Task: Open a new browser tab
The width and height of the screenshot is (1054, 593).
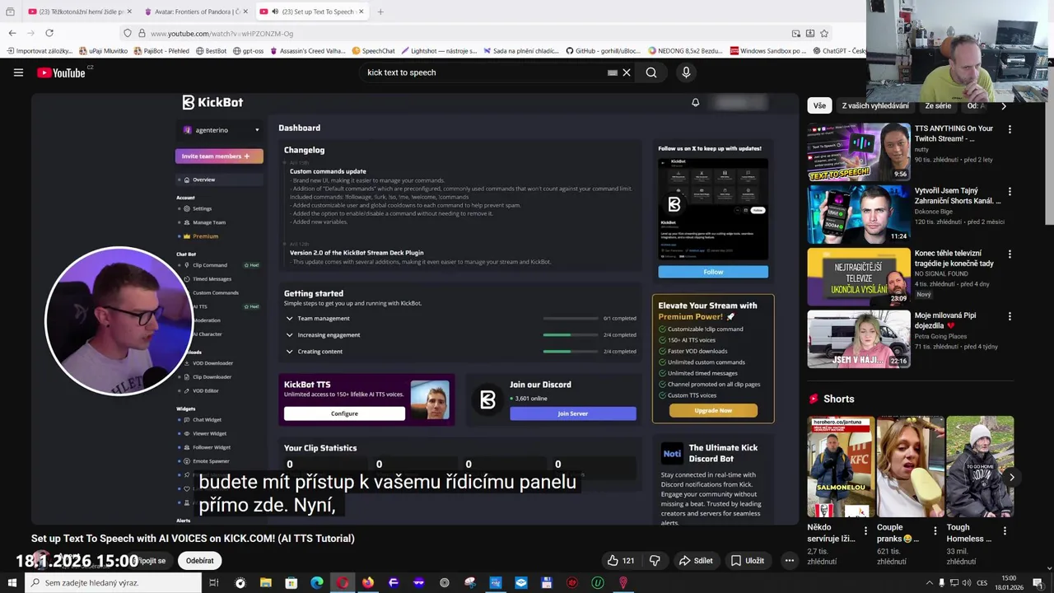Action: pyautogui.click(x=380, y=12)
